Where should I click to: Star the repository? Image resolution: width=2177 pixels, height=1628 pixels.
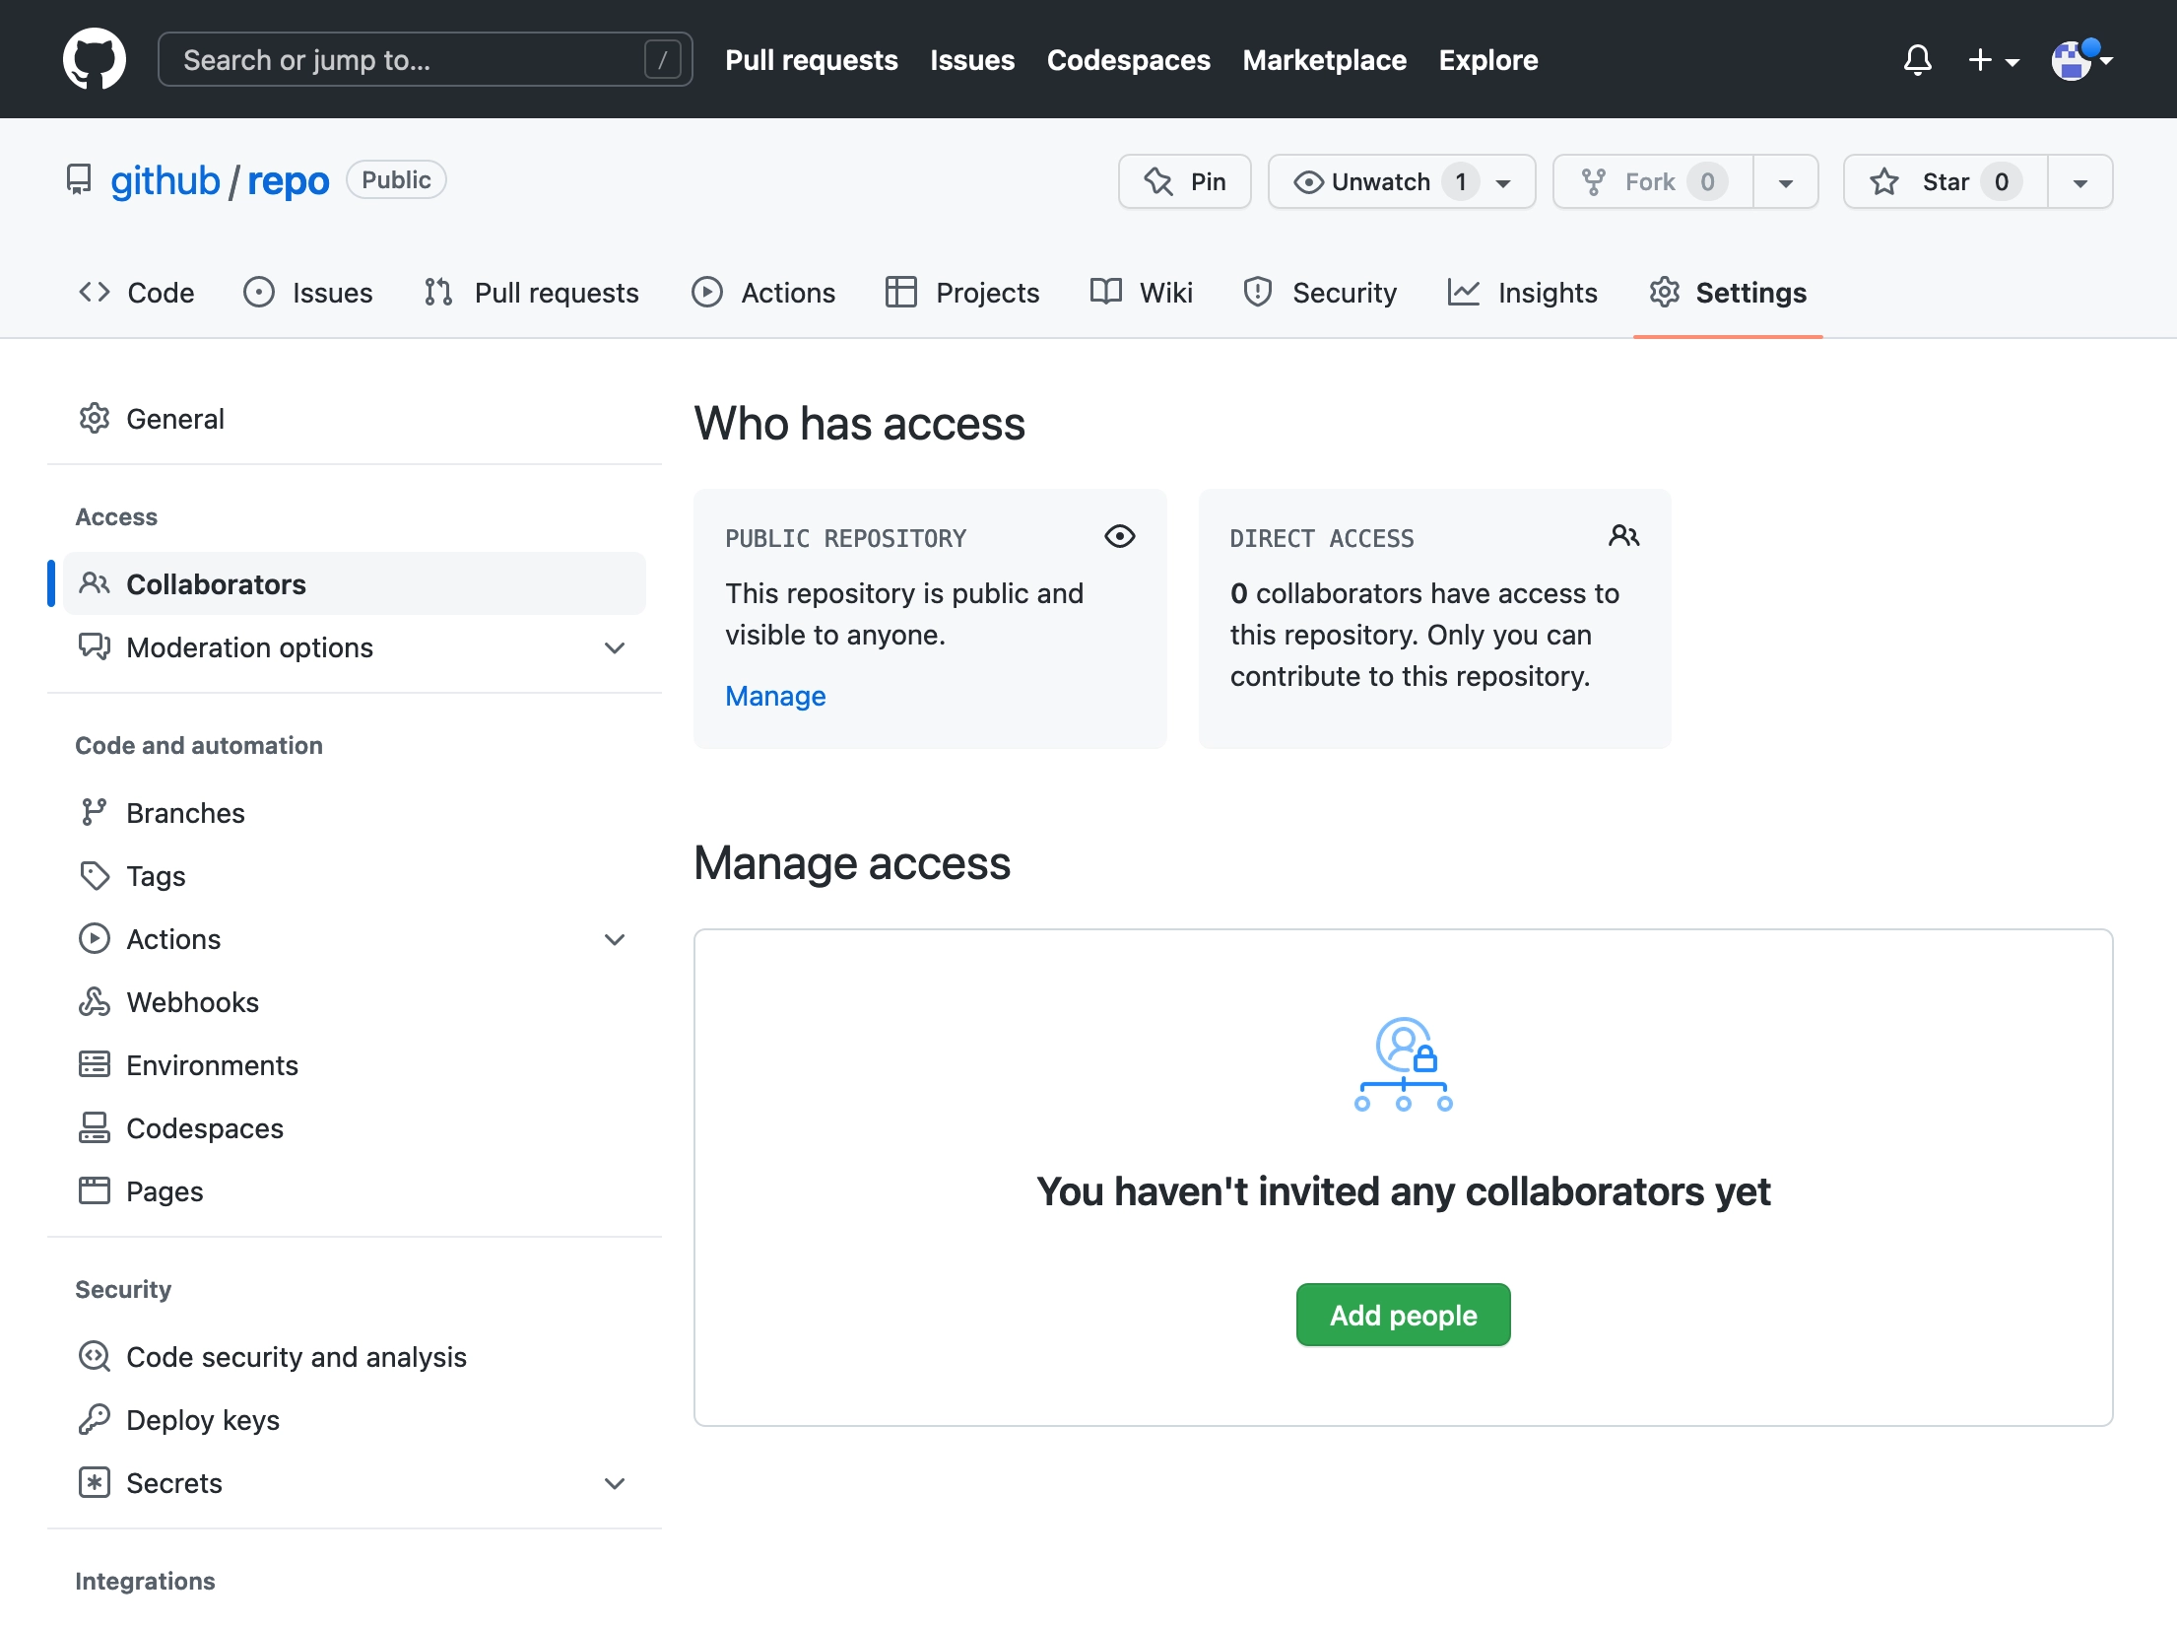1945,181
